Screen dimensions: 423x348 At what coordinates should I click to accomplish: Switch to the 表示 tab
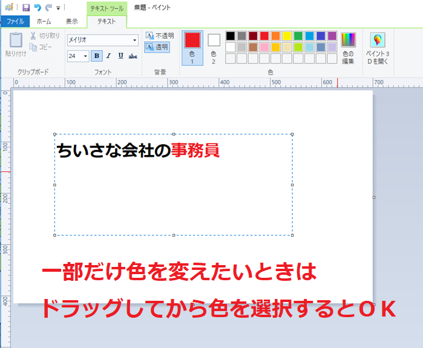pos(71,21)
